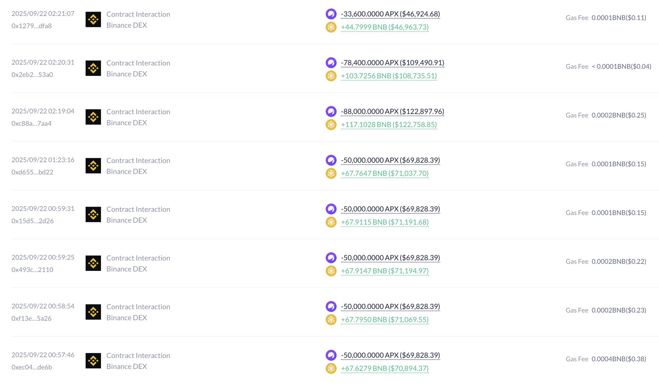The image size is (659, 384).
Task: Click the -88,000.0000 APX amount link
Action: coord(392,112)
